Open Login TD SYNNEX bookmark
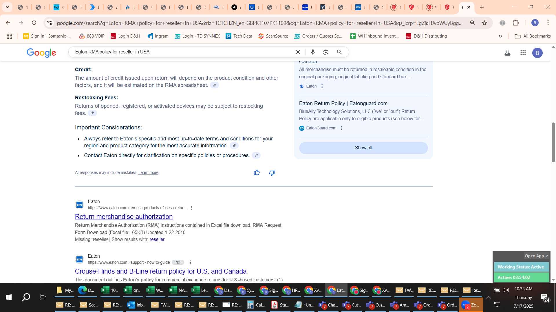The image size is (556, 312). pyautogui.click(x=197, y=36)
